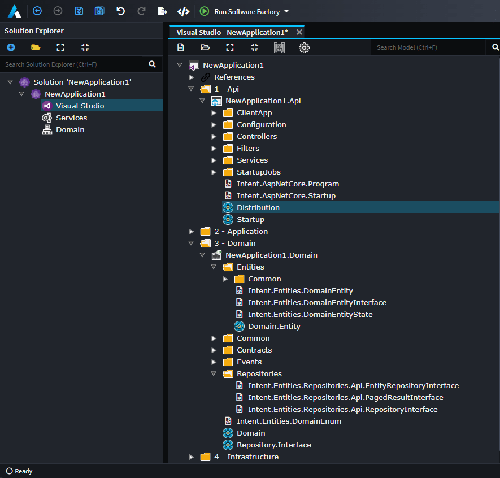Click Collapse All icon in Solution Explorer
500x478 pixels.
(85, 47)
